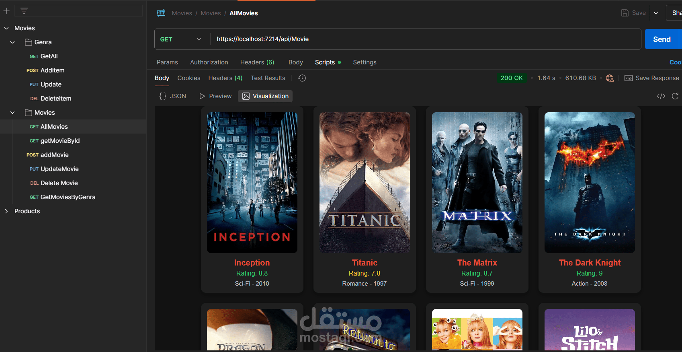
Task: Open the response history clock icon
Action: click(302, 78)
